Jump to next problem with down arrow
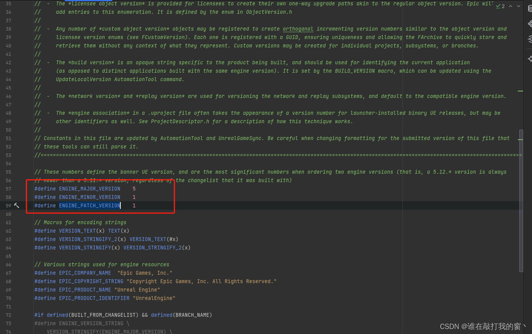Screen dimensions: 532x334 [518, 6]
